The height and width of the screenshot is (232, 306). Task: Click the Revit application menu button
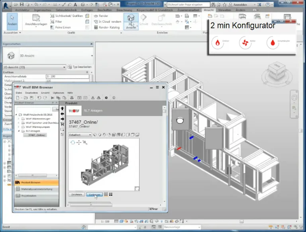[x=6, y=5]
